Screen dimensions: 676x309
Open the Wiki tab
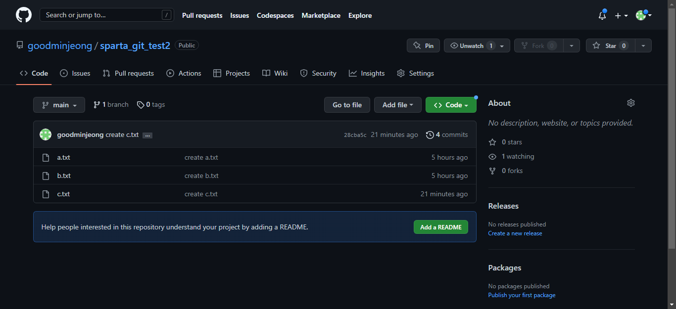[x=275, y=73]
